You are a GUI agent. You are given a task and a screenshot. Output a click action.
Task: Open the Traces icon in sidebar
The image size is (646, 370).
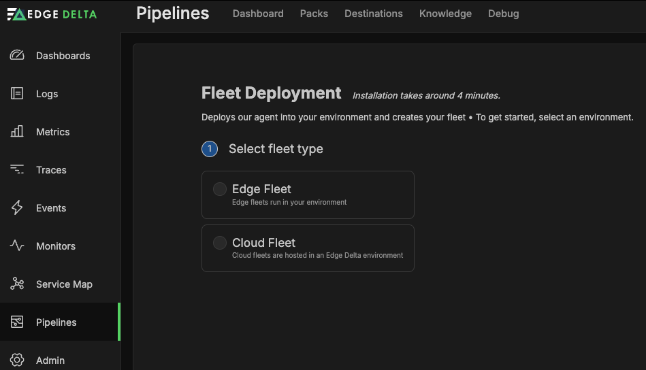pos(17,170)
